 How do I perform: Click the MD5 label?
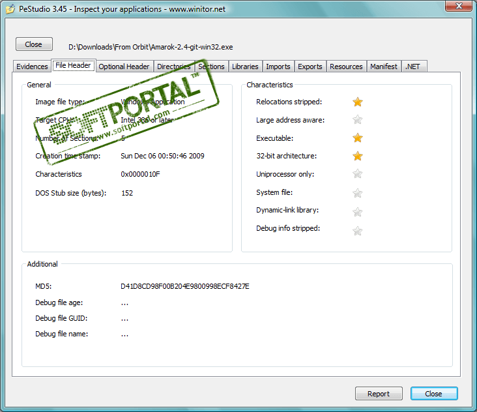[x=44, y=286]
